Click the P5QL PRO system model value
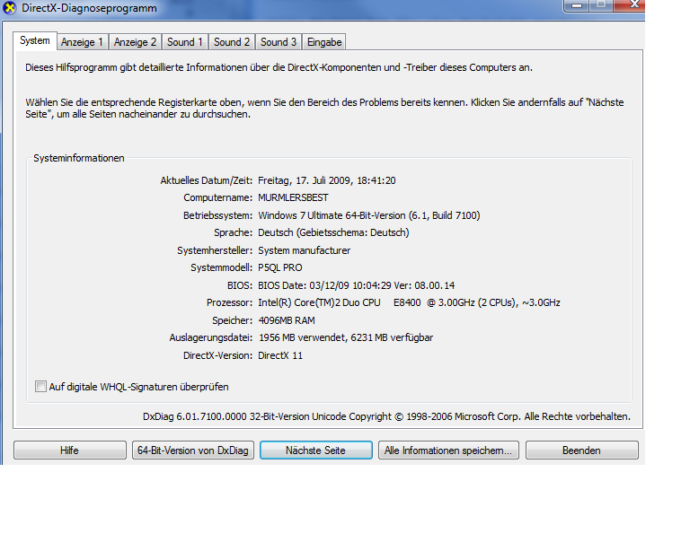The height and width of the screenshot is (551, 690). (x=280, y=267)
